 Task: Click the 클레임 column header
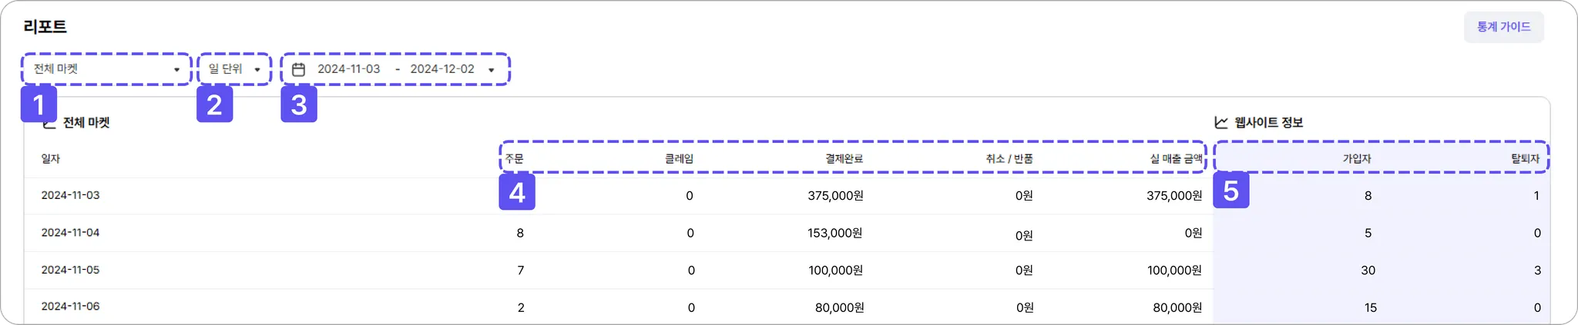click(x=679, y=159)
